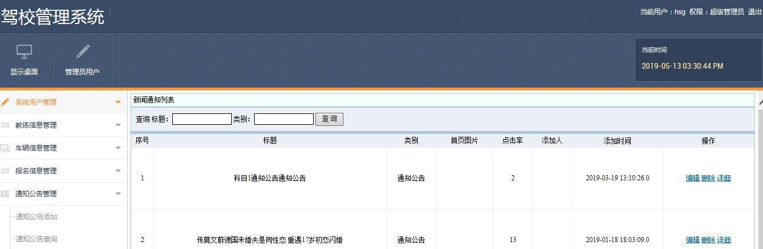763x249 pixels.
Task: Click the 权限：超级管理员 text
Action: 717,11
